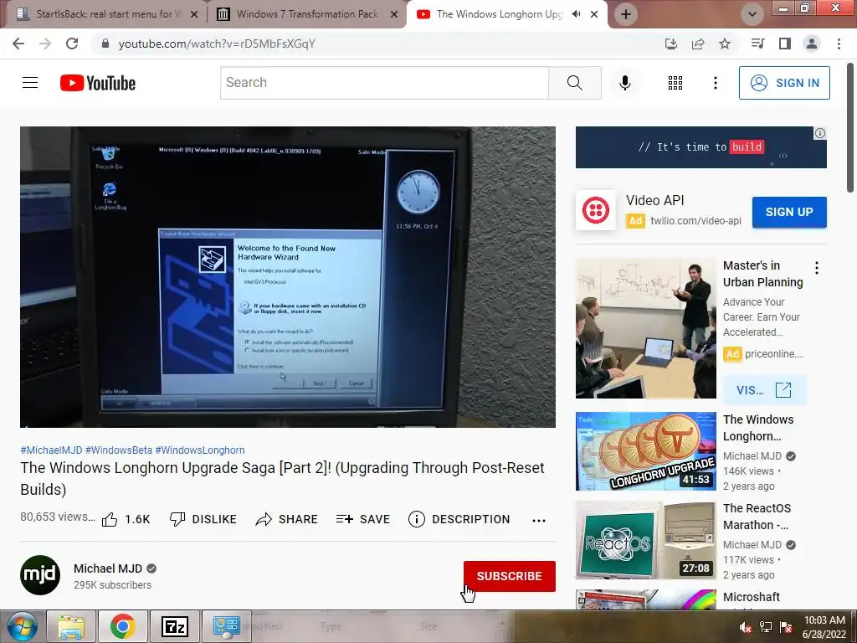Open the Chrome profile avatar
This screenshot has height=643, width=857.
[x=812, y=44]
